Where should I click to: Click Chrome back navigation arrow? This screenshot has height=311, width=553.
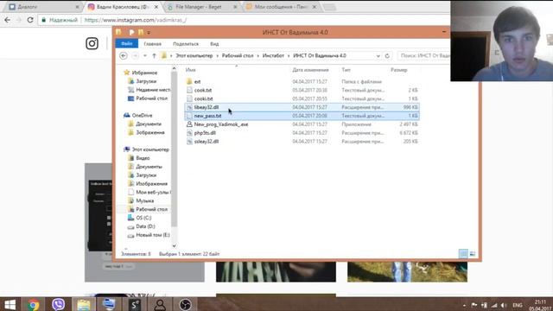point(8,20)
